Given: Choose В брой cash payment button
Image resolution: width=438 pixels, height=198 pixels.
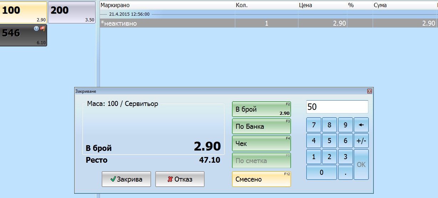Looking at the screenshot, I should [261, 110].
